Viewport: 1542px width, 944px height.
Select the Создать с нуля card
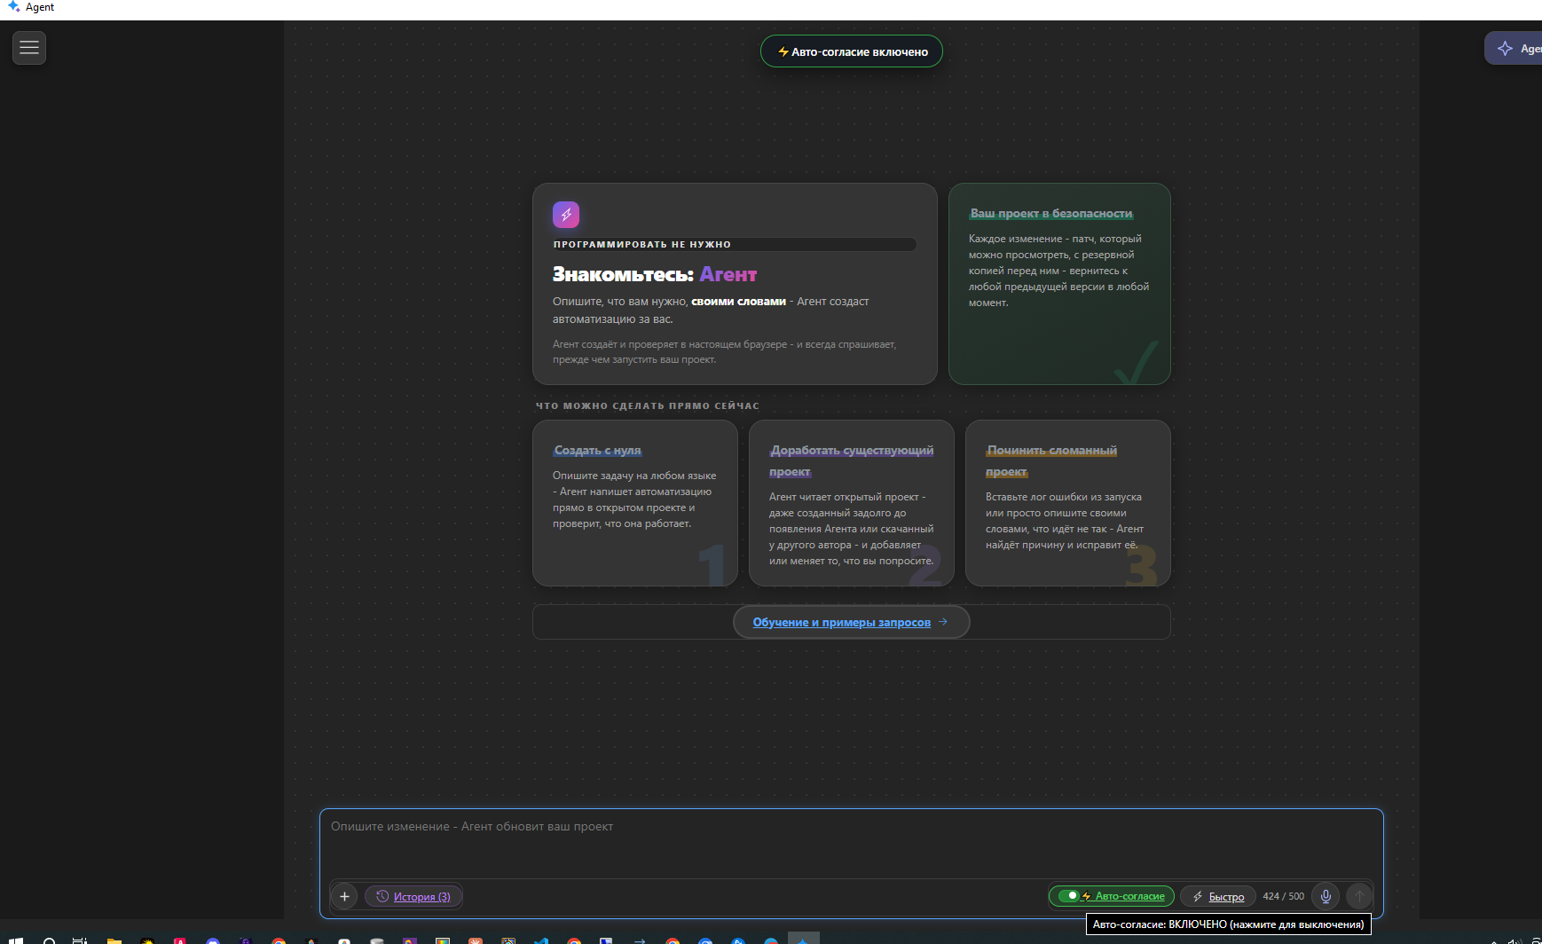click(x=635, y=503)
